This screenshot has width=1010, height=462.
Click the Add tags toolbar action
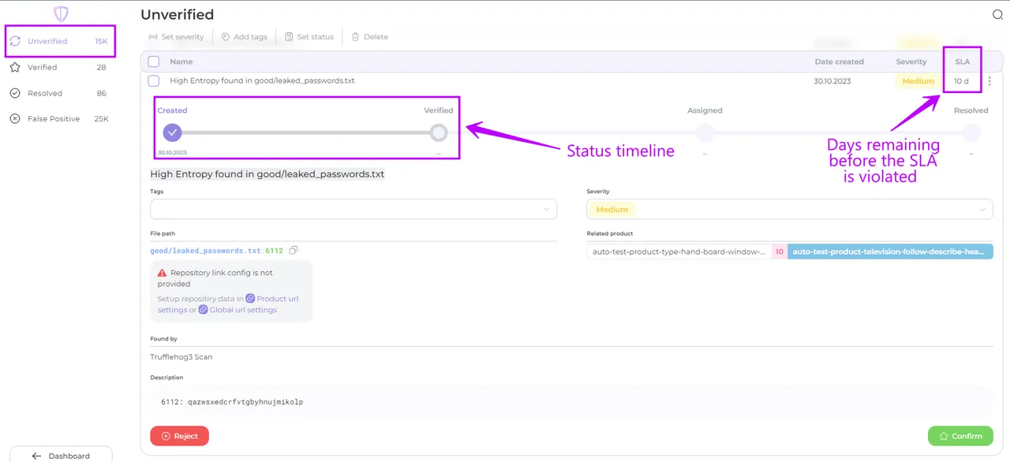(x=244, y=37)
